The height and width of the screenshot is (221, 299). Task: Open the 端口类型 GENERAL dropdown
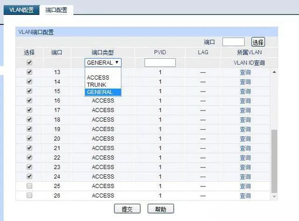click(x=103, y=62)
